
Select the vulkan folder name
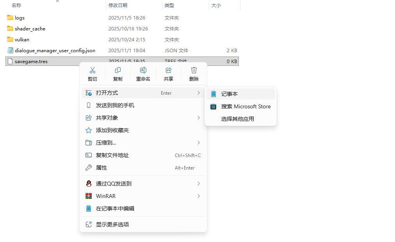click(x=22, y=39)
